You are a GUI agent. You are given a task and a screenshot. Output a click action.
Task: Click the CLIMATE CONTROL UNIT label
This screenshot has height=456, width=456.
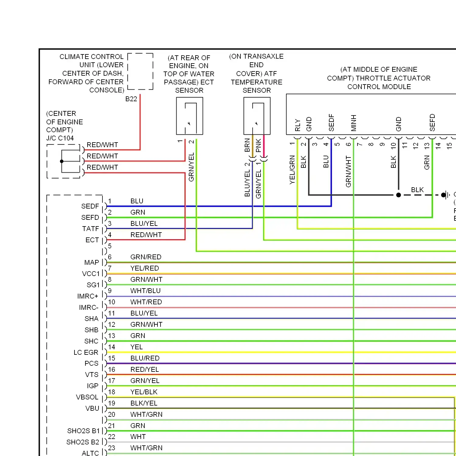click(86, 73)
